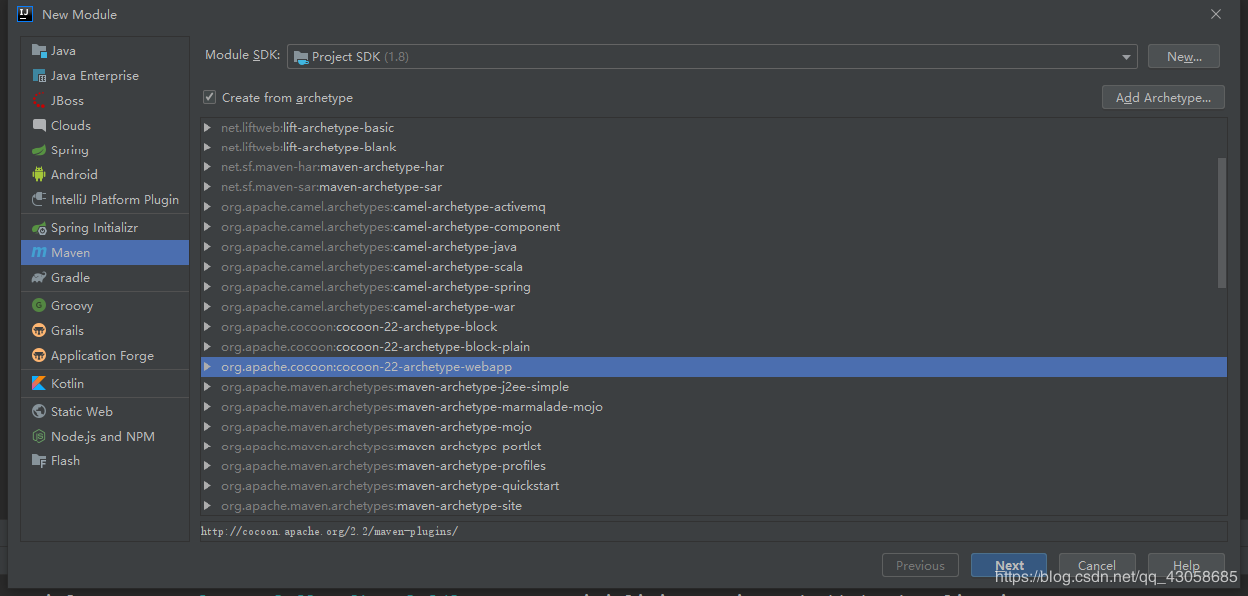This screenshot has width=1248, height=596.
Task: Select Java Enterprise module type
Action: coord(105,76)
